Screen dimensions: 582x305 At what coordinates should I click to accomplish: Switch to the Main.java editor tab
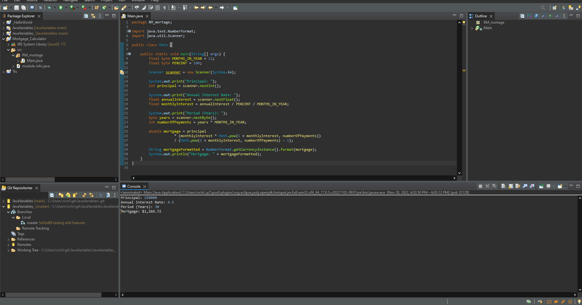point(135,16)
